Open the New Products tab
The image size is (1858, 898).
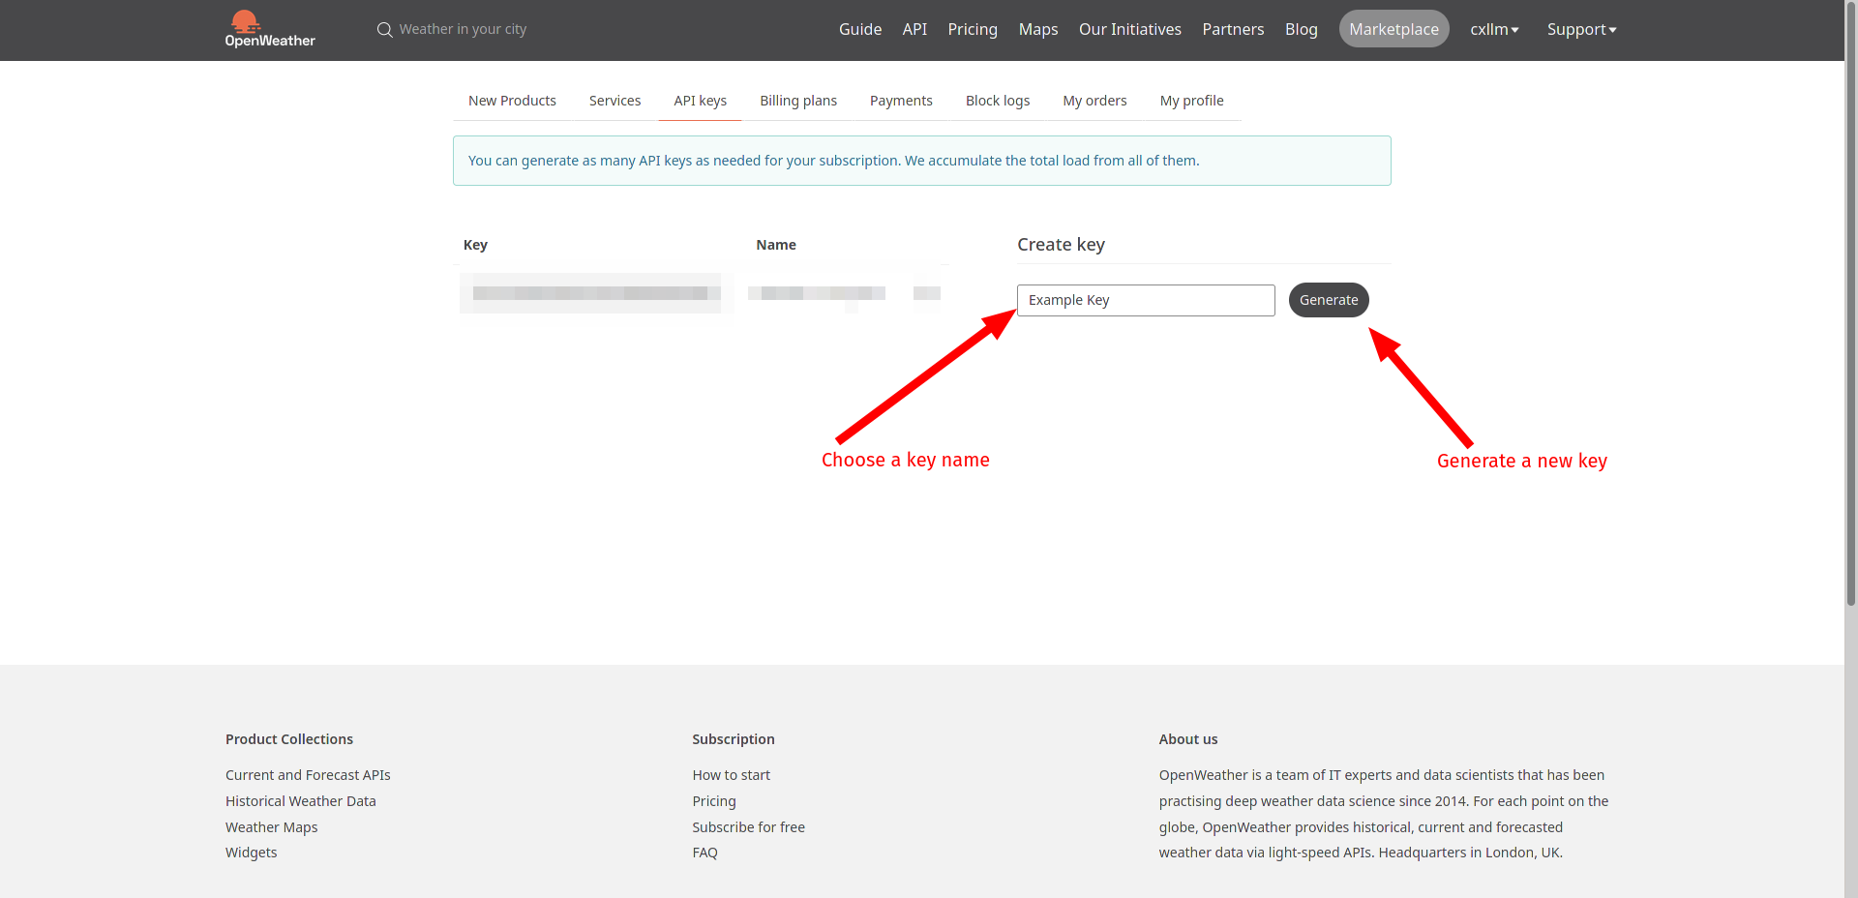tap(512, 101)
